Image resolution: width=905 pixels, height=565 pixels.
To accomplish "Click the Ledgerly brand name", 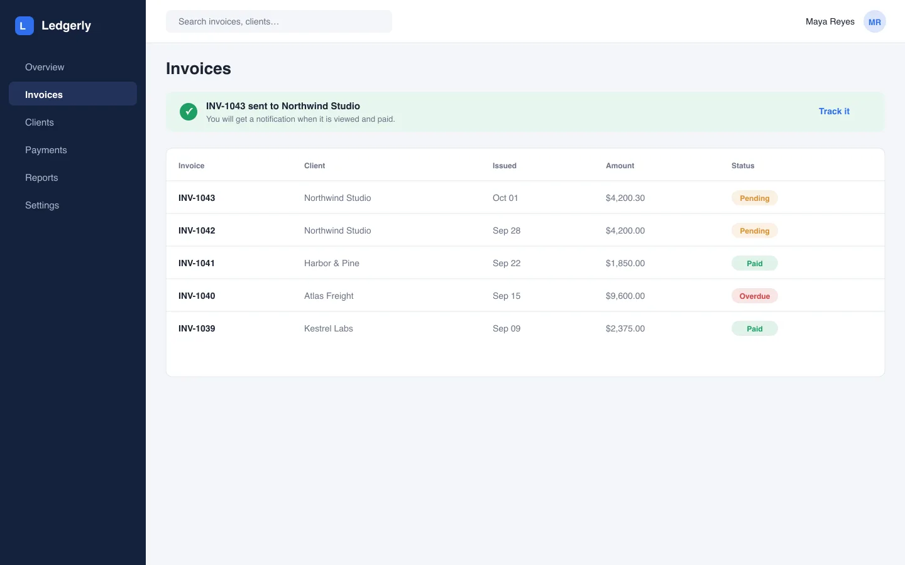I will coord(66,26).
